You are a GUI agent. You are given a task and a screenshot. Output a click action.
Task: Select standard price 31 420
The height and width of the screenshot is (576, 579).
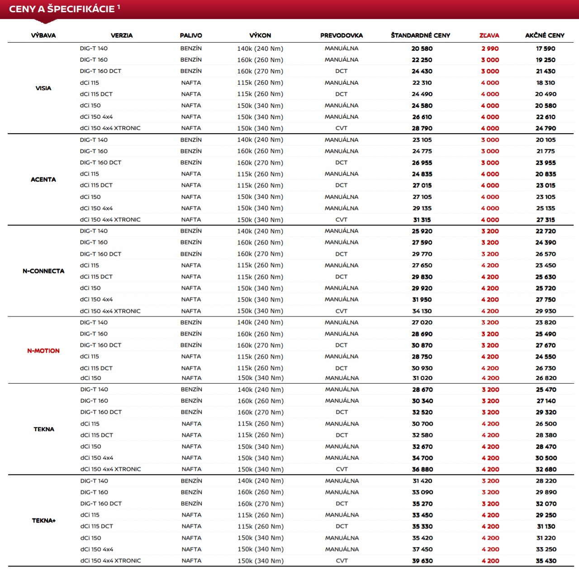click(422, 481)
